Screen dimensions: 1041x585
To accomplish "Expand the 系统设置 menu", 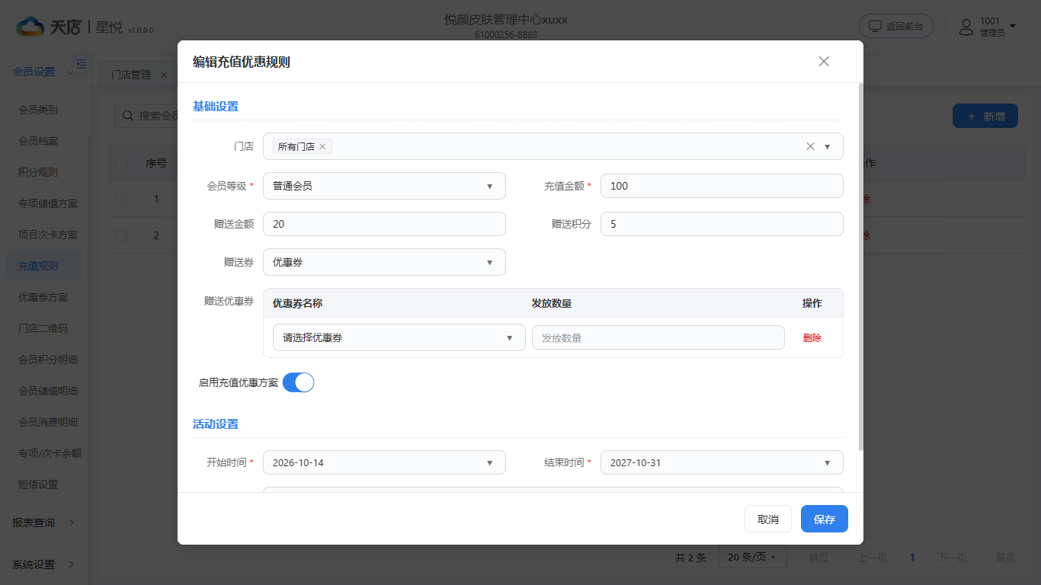I will (43, 564).
